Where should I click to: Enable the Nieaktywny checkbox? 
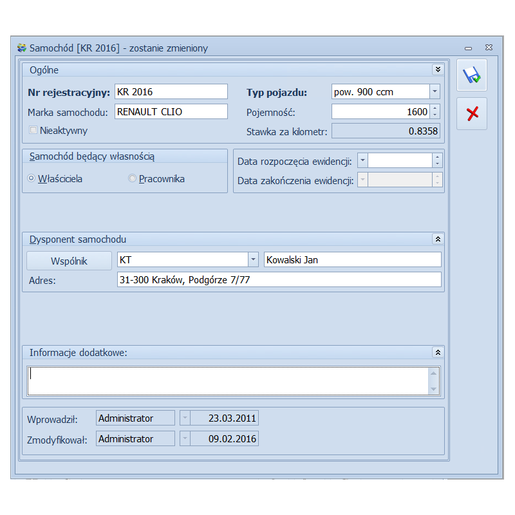click(33, 130)
